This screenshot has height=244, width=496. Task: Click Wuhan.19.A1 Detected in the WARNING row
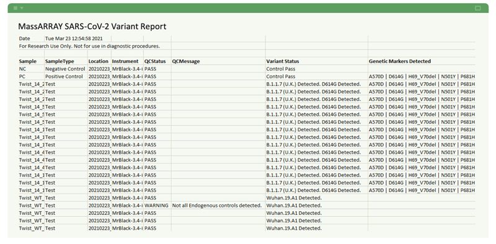pos(294,206)
